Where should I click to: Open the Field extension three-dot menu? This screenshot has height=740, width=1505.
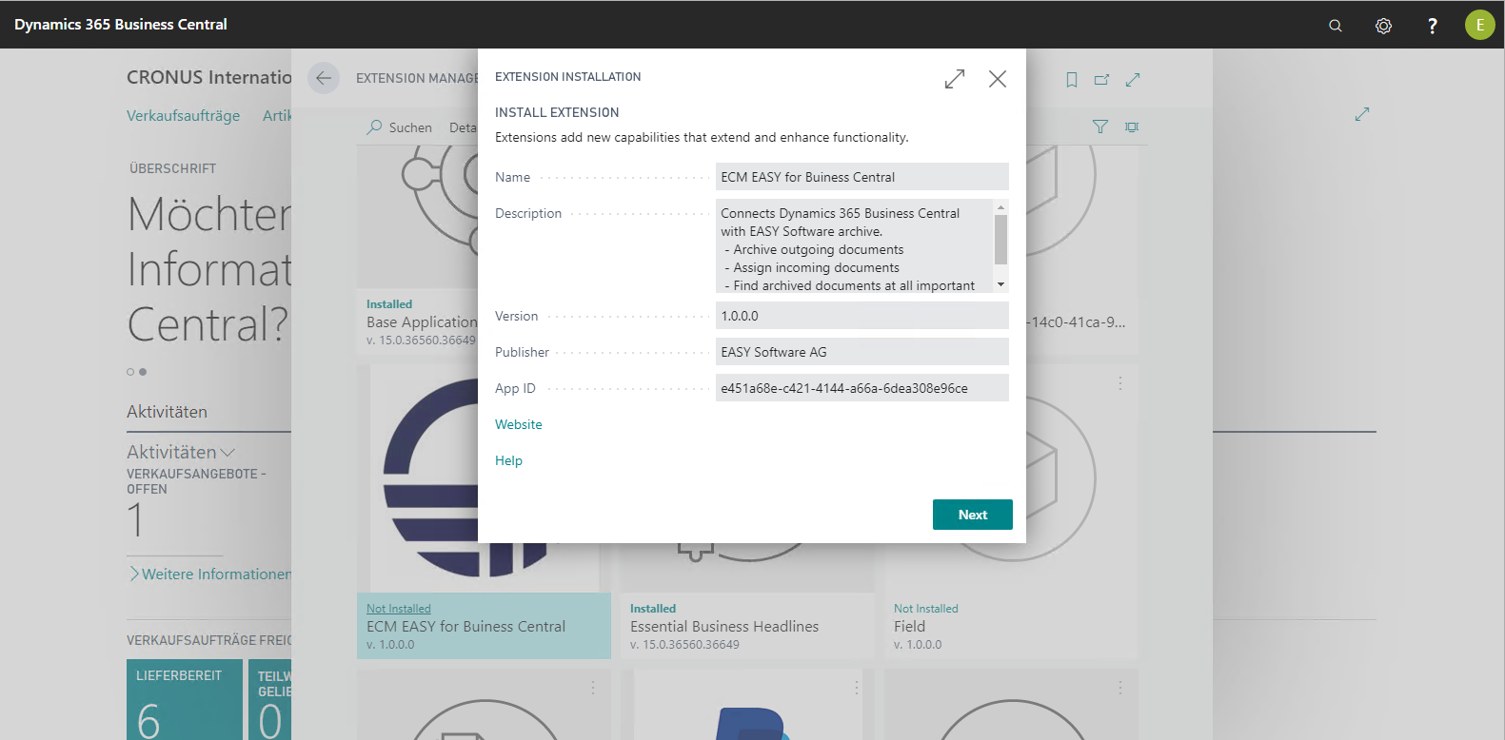[x=1119, y=382]
